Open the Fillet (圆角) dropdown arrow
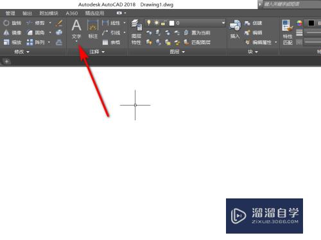Screen dimensions: 321x240 (x=50, y=33)
